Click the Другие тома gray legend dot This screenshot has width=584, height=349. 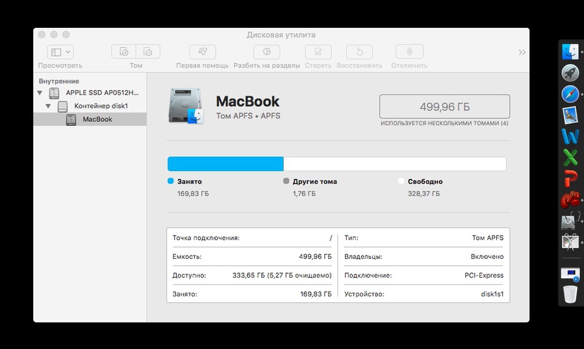pos(286,181)
